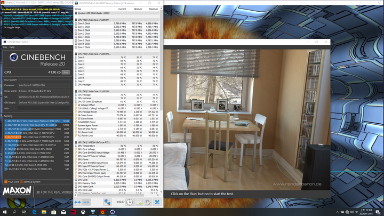Image resolution: width=384 pixels, height=216 pixels.
Task: Select the IA Cores Power row
Action: point(117,115)
